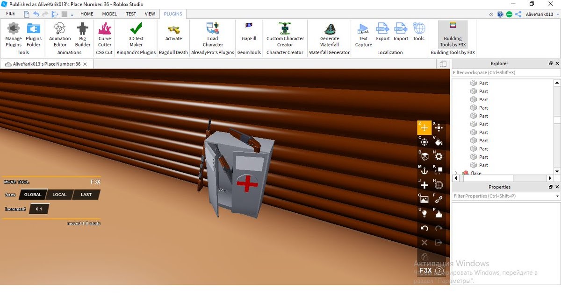Open the 3D Text Maker plugin

(136, 35)
